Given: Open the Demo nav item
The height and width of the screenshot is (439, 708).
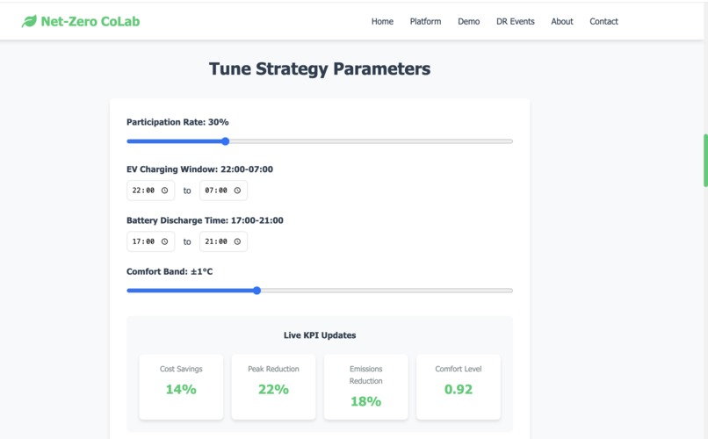Looking at the screenshot, I should point(469,21).
